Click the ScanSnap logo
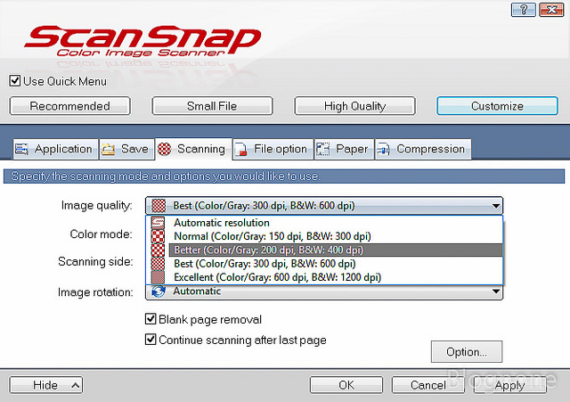 142,41
